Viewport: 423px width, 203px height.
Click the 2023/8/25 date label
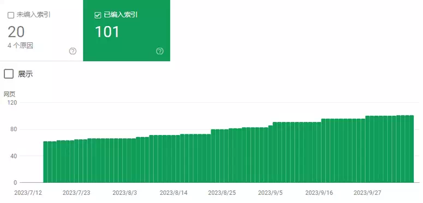tap(222, 193)
